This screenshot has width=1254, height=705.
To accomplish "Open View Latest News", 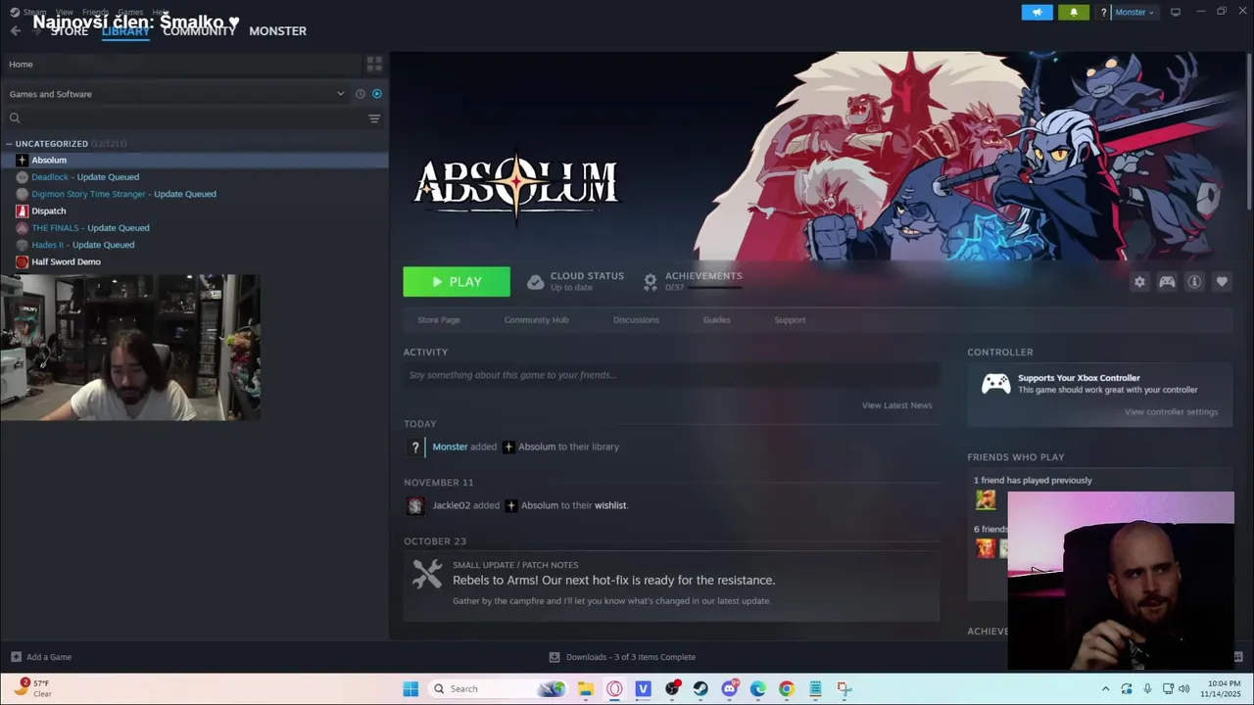I will pyautogui.click(x=896, y=405).
